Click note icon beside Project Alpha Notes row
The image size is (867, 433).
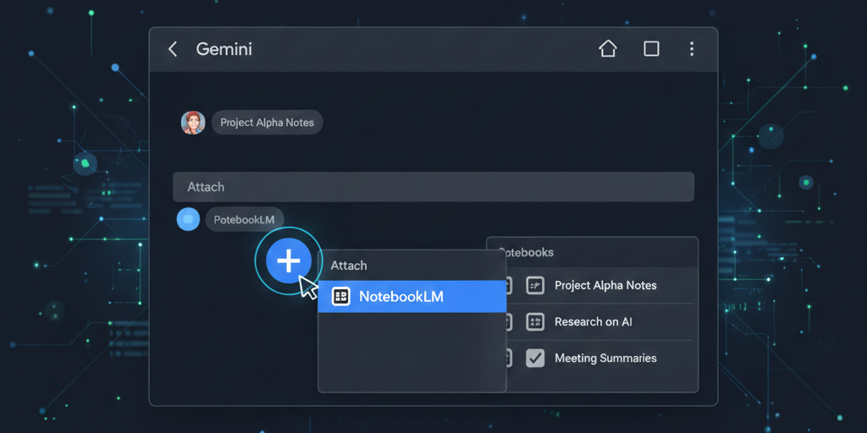point(535,286)
